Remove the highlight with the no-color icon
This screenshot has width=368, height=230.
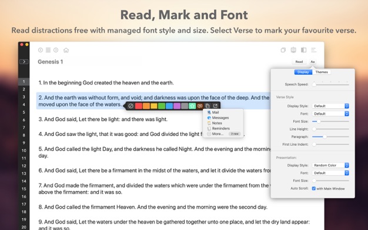point(131,106)
